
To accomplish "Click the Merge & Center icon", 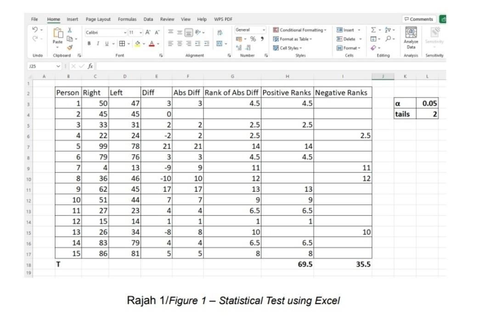I will pyautogui.click(x=220, y=44).
